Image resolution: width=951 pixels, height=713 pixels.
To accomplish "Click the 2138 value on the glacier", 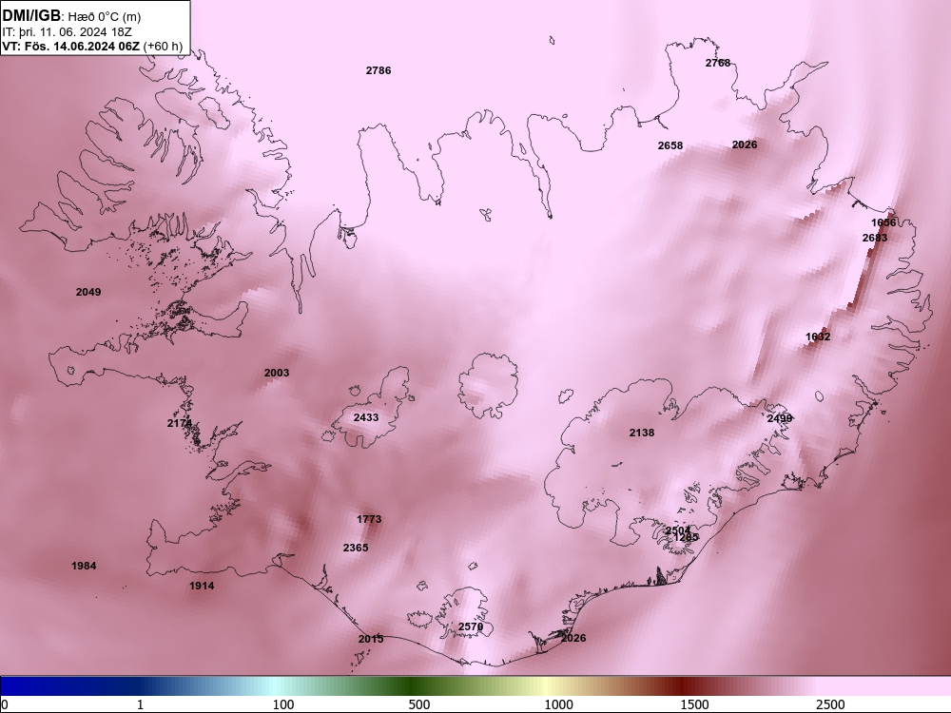I will 642,433.
